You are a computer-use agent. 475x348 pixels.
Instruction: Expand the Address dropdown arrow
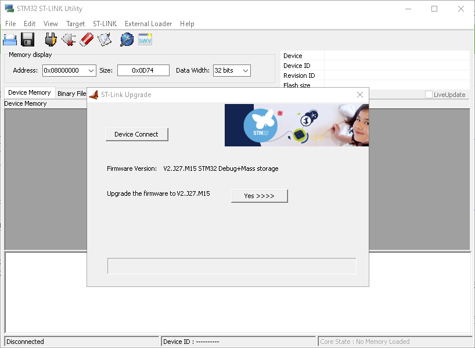click(x=91, y=71)
